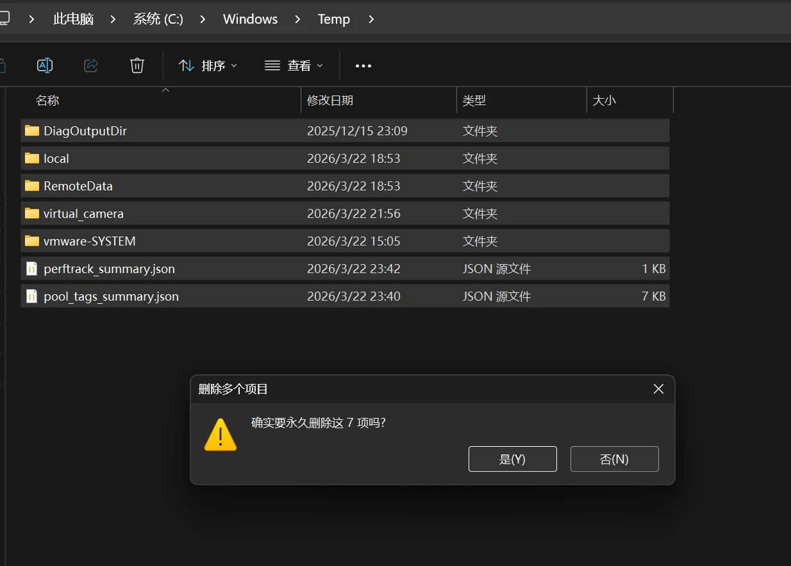Open the 查看 view dropdown
Image resolution: width=791 pixels, height=566 pixels.
(x=294, y=65)
